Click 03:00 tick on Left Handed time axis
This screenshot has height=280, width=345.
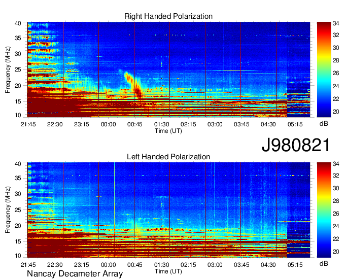[x=215, y=265]
